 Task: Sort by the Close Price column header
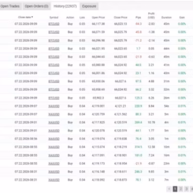pos(121,17)
